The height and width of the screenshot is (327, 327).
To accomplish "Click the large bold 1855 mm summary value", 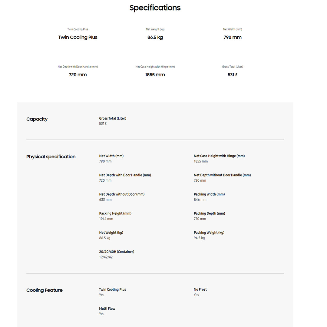I will (x=155, y=75).
